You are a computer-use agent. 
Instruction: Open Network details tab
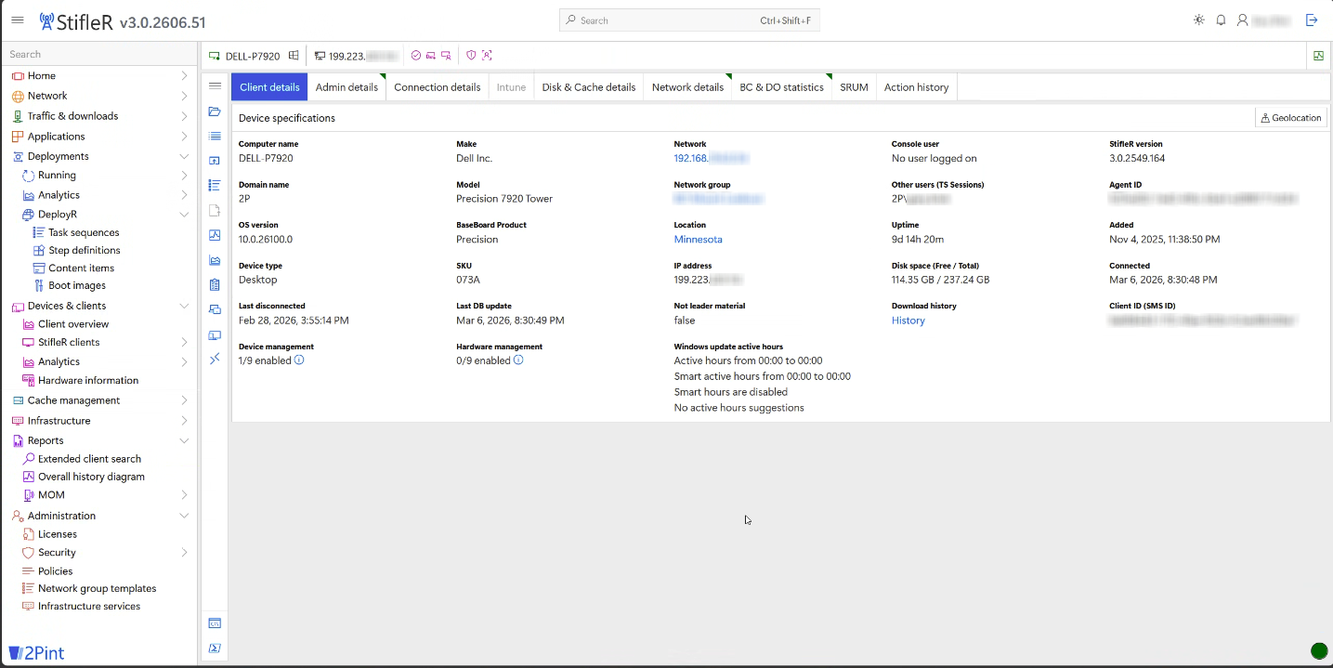coord(687,87)
